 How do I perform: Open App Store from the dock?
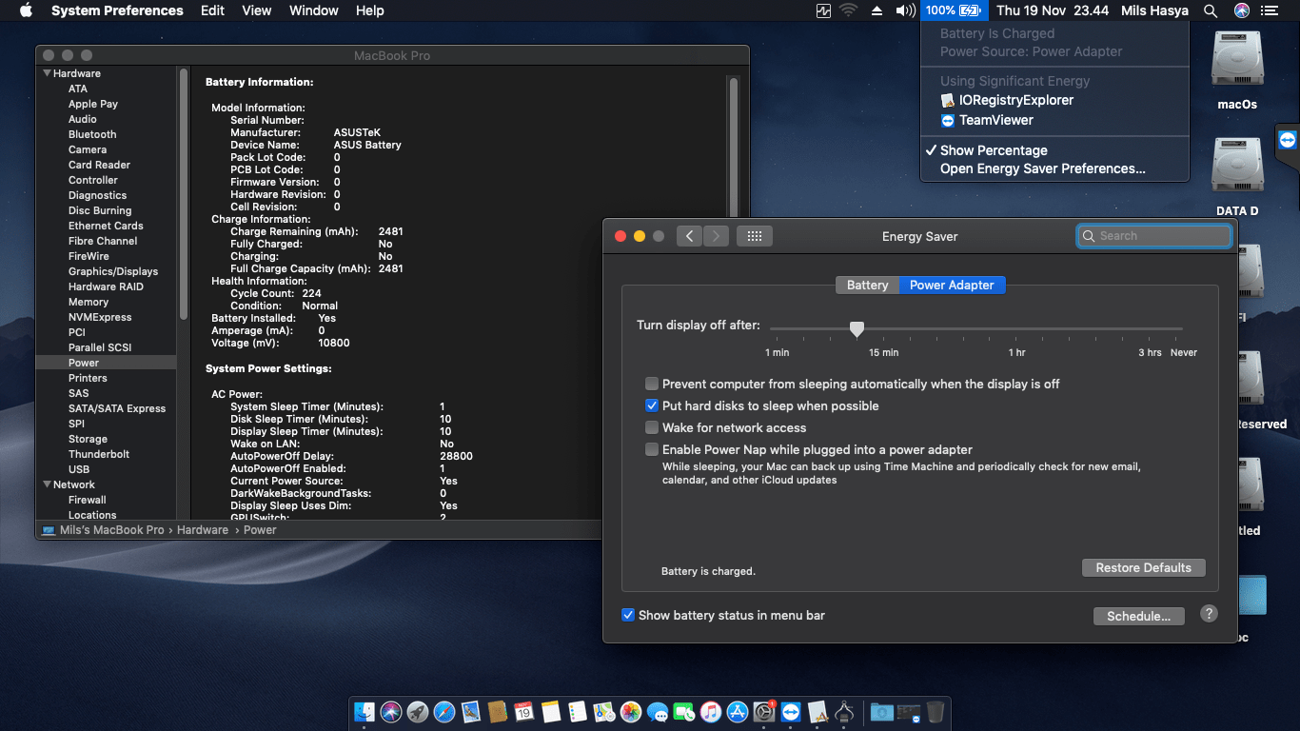[737, 711]
